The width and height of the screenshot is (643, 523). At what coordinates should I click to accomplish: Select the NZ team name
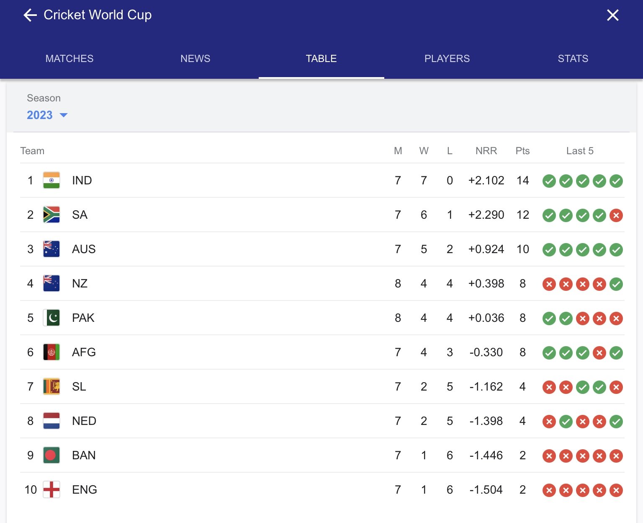tap(80, 283)
